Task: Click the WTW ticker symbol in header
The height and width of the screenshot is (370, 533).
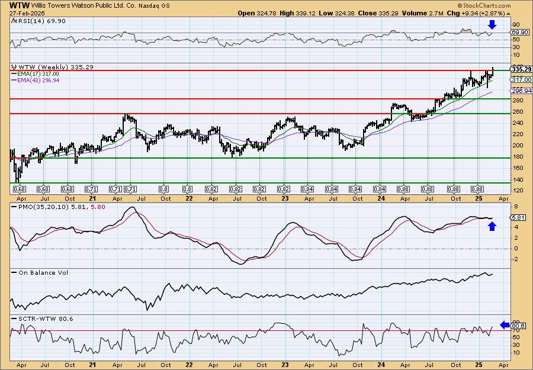Action: (20, 5)
